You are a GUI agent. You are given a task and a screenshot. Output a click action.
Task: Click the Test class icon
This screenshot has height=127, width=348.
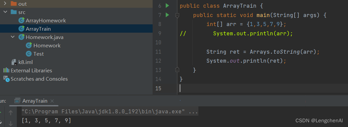29,54
